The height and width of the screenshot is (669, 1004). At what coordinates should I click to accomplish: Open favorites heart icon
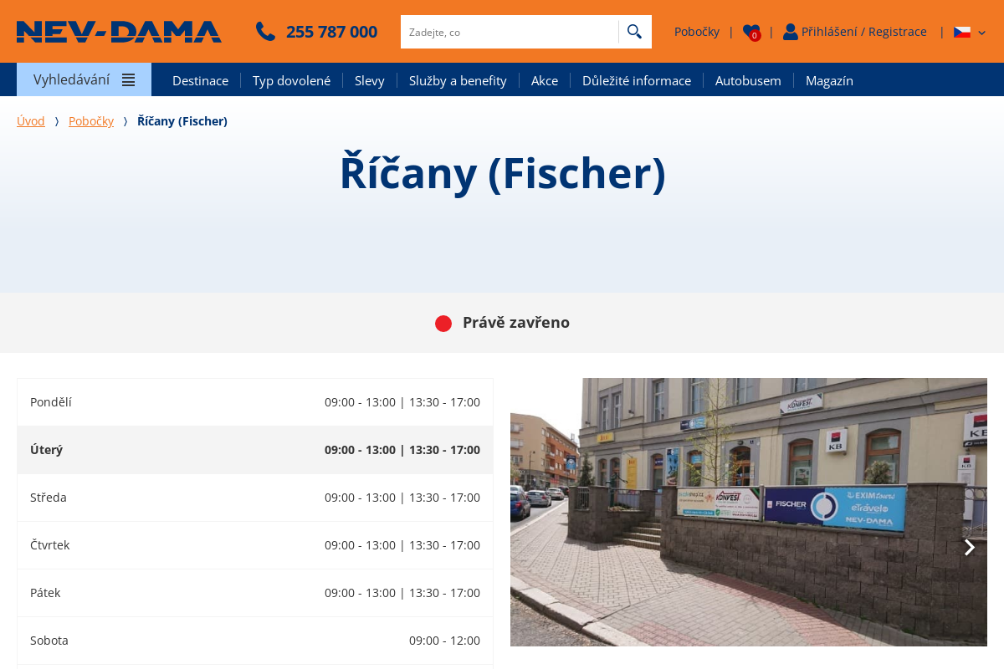coord(751,32)
